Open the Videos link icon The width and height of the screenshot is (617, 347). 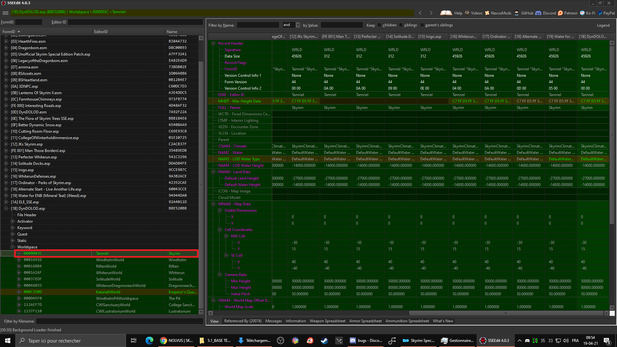[467, 13]
